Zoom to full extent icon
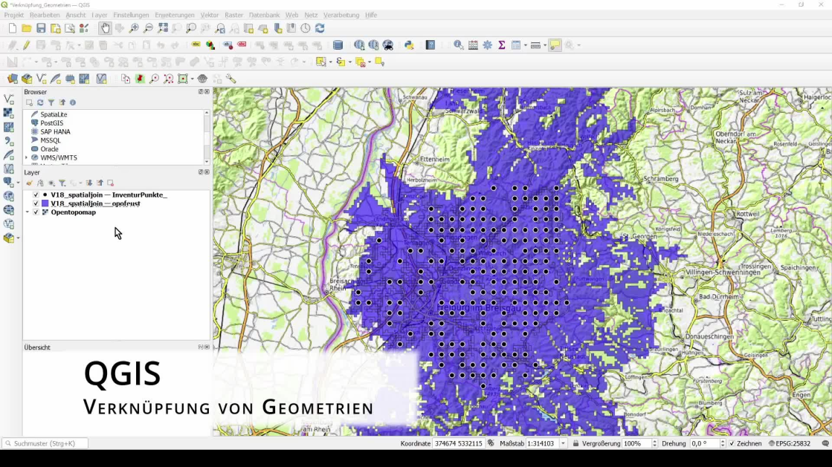This screenshot has width=832, height=467. (x=162, y=28)
